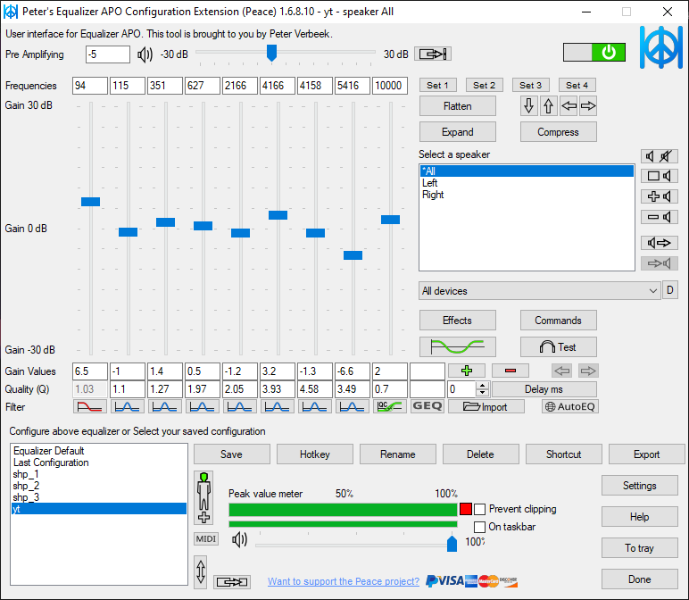Click the Expand button
This screenshot has height=600, width=689.
coord(458,132)
